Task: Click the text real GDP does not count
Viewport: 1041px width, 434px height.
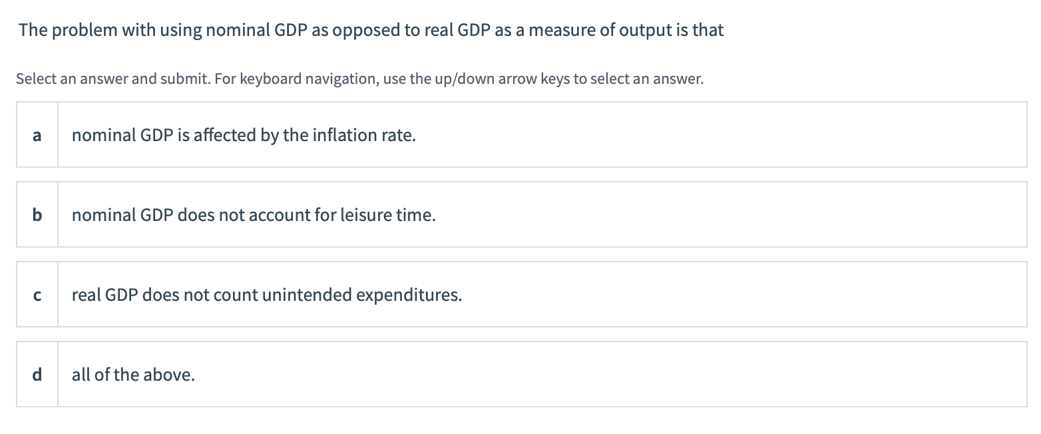Action: [266, 294]
